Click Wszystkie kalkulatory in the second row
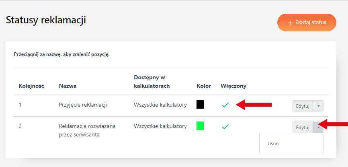 (160, 126)
